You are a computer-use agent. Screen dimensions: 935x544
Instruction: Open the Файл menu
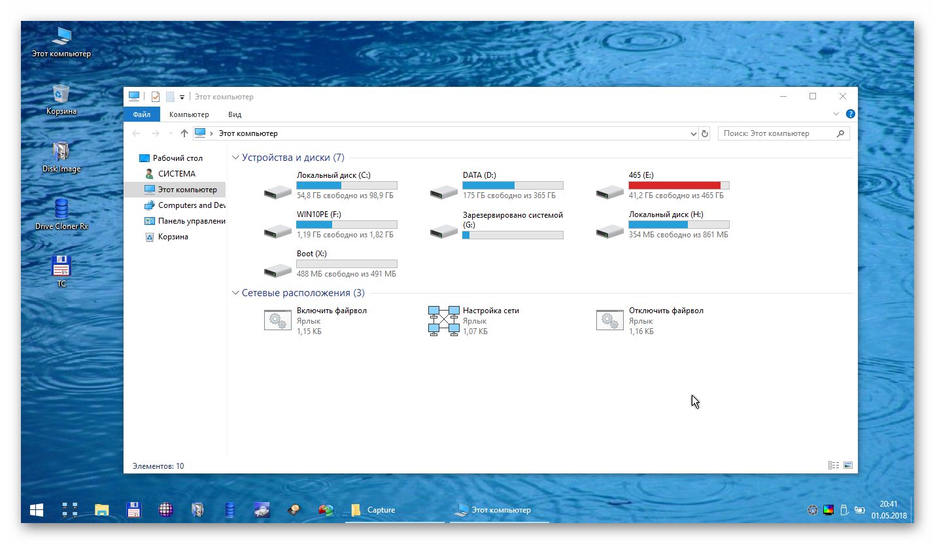[141, 113]
